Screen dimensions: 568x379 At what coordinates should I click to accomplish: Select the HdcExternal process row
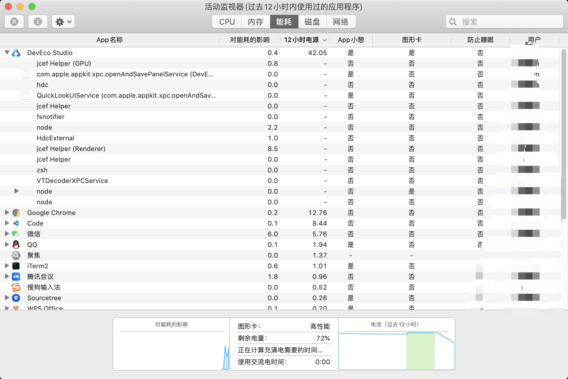pos(280,138)
